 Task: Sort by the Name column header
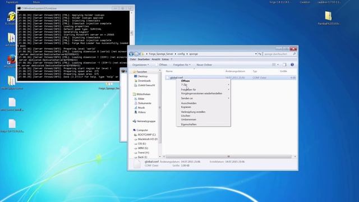169,71
